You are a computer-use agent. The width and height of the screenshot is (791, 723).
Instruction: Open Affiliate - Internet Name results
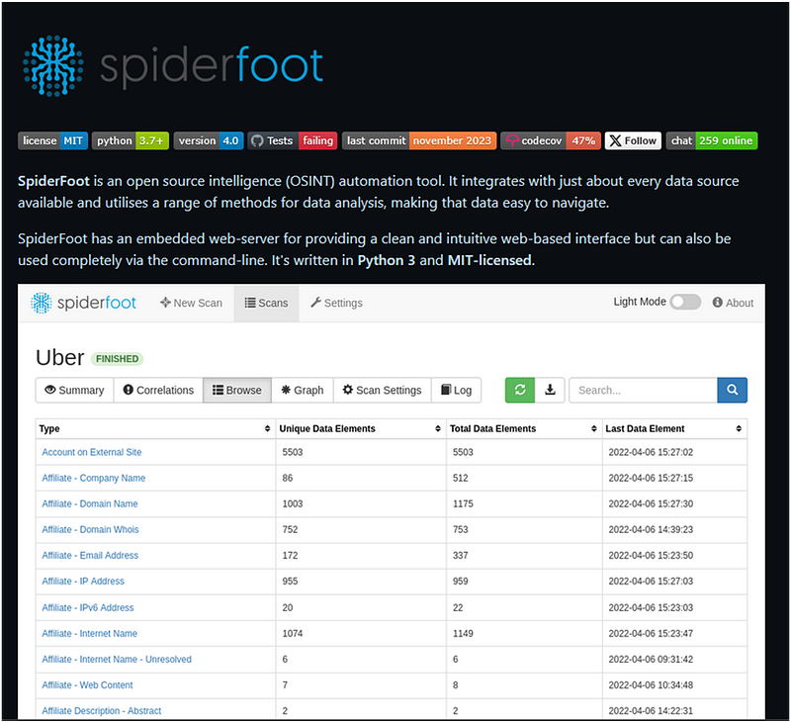coord(89,633)
